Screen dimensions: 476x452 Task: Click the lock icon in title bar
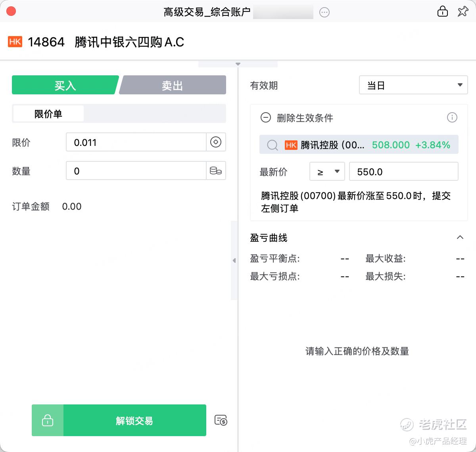click(442, 11)
